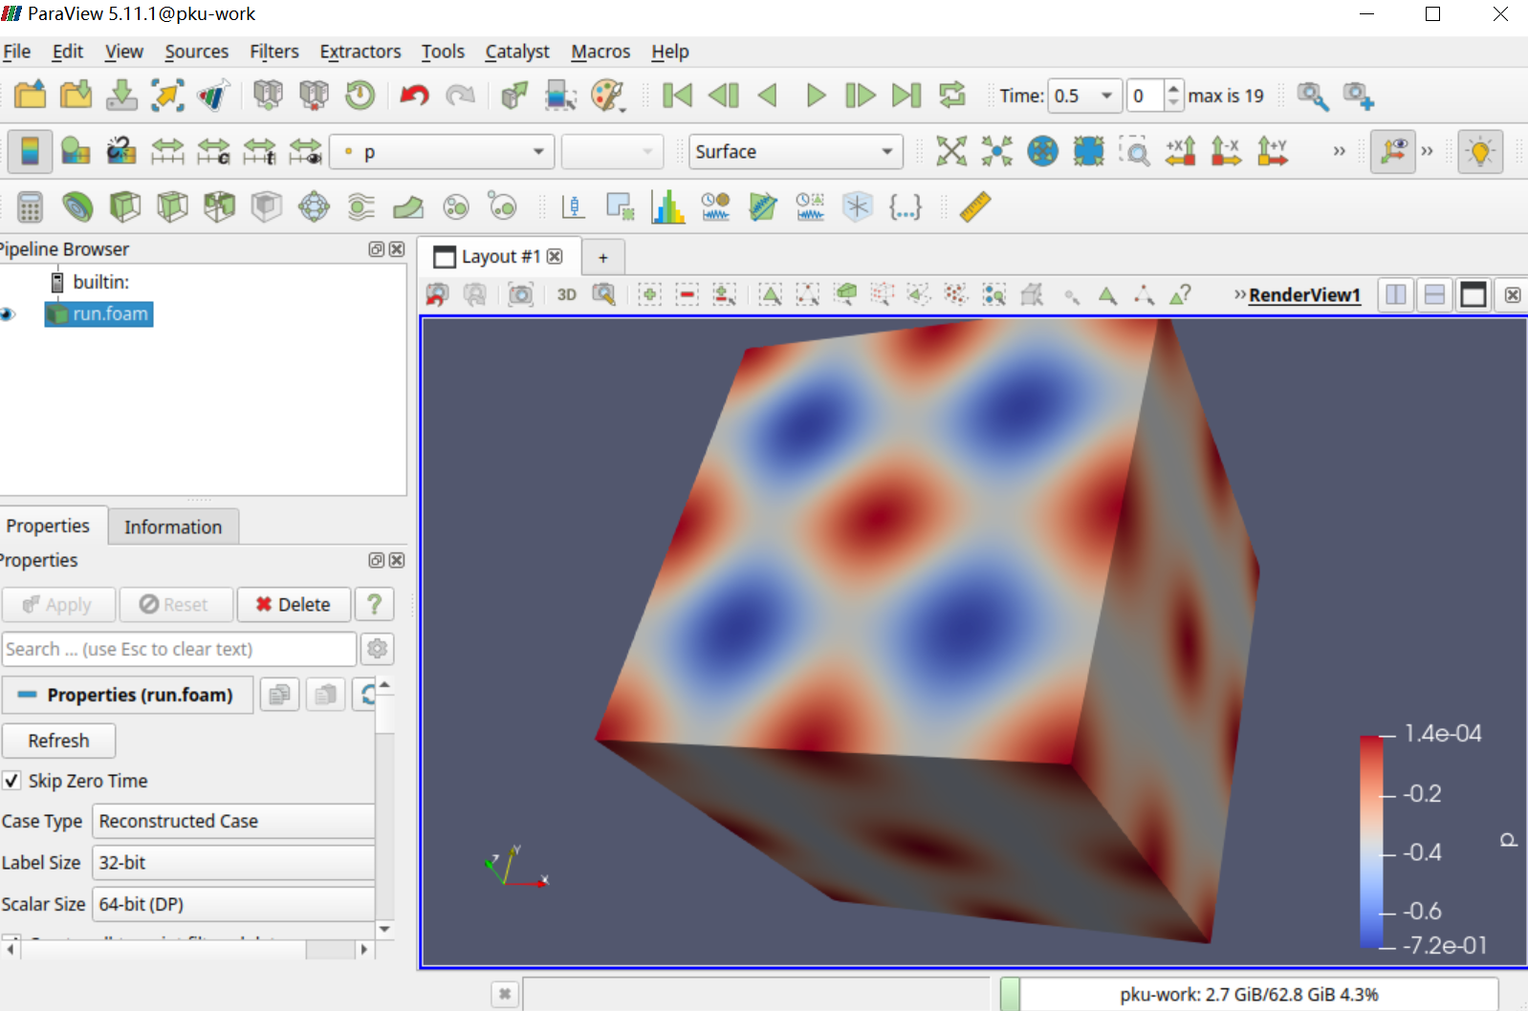Click the Clip filter icon

124,206
